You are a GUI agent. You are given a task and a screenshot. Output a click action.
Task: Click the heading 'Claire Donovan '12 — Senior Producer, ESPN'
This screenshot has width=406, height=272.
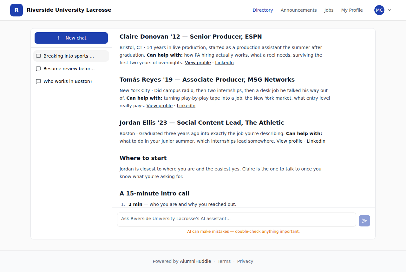(x=191, y=37)
